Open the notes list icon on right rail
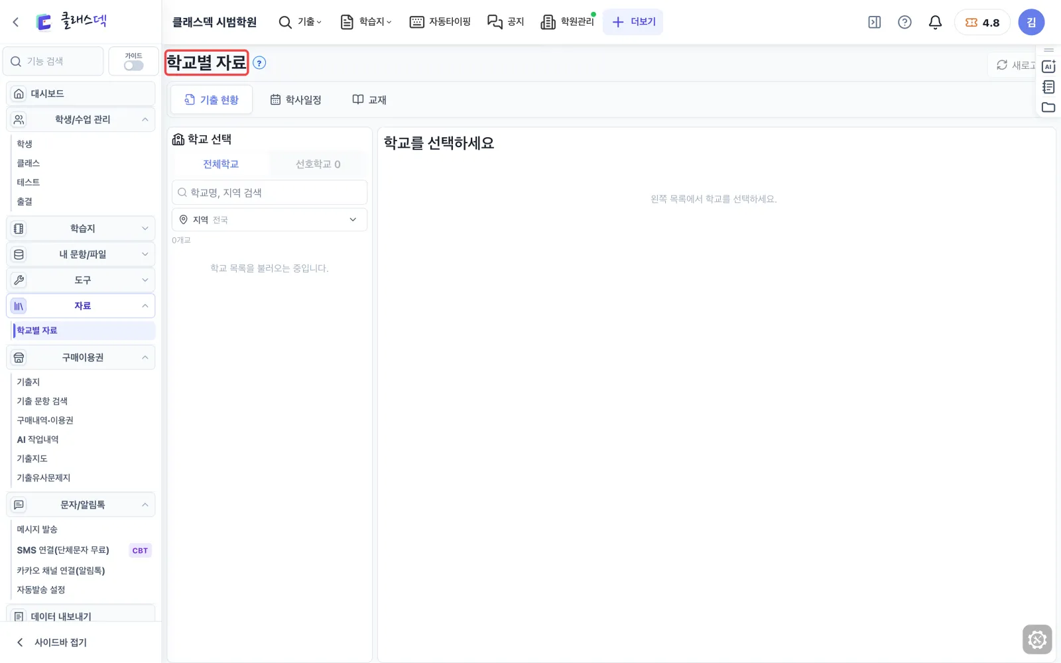Screen dimensions: 1061x663 [x=1048, y=87]
